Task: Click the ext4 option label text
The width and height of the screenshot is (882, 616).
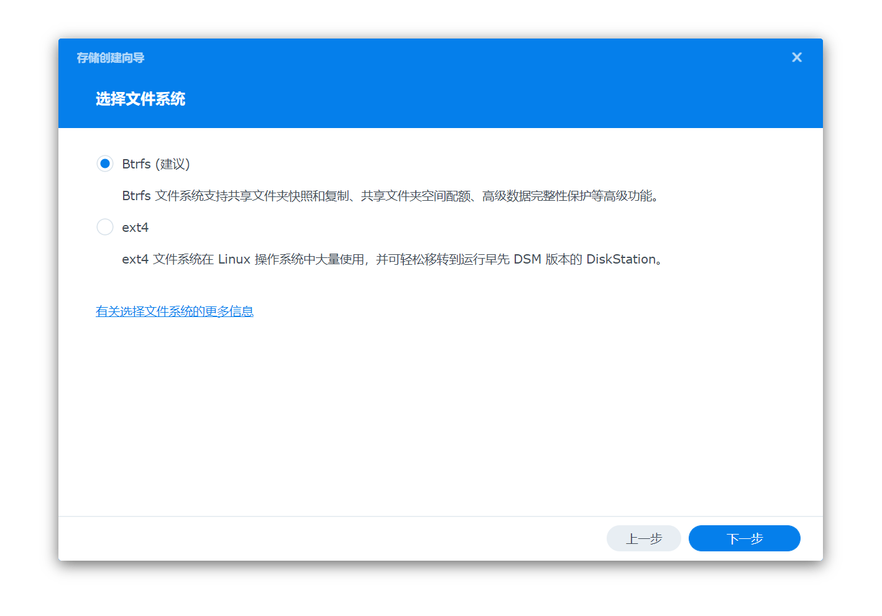Action: tap(135, 227)
